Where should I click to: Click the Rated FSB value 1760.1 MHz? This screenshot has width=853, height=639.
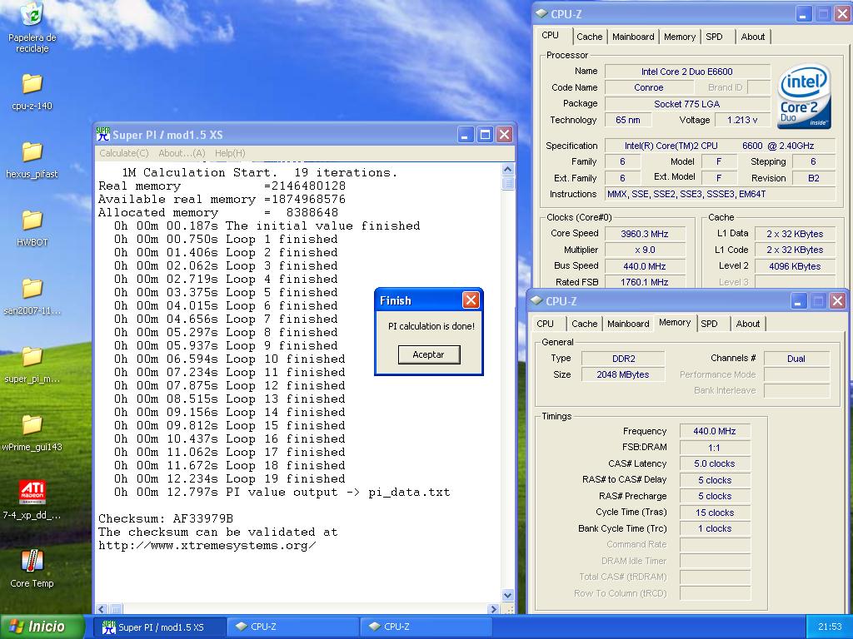pos(645,282)
